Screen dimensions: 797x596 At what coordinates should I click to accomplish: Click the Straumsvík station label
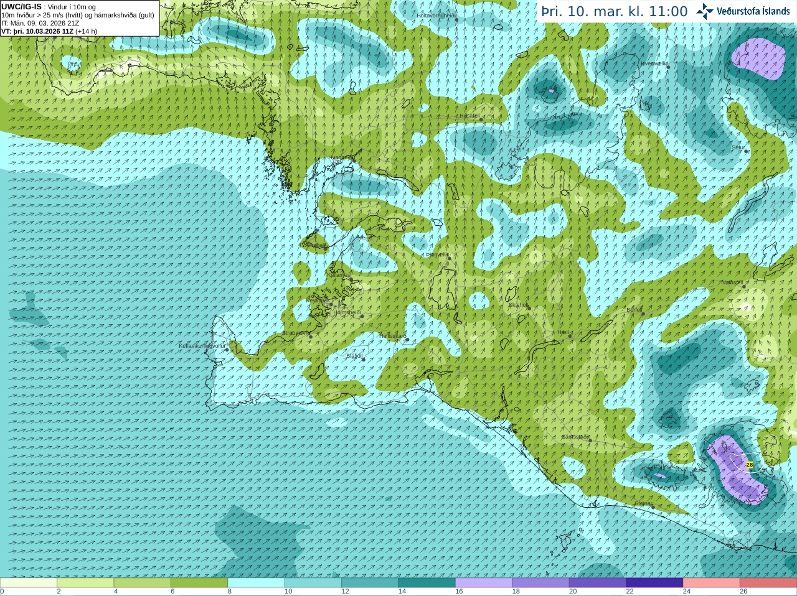click(295, 333)
